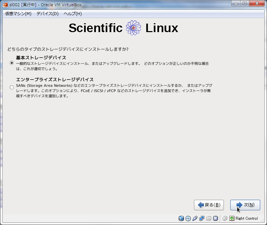Select the 基本ストレージデバイス radio button
Screen dimensions: 267x225
click(x=12, y=63)
